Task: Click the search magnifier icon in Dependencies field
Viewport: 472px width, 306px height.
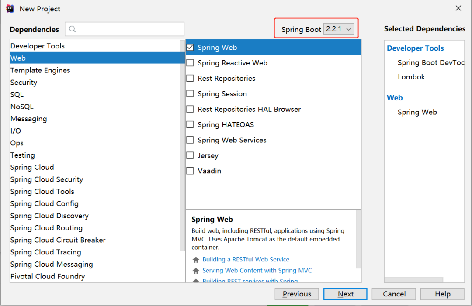Action: click(72, 29)
